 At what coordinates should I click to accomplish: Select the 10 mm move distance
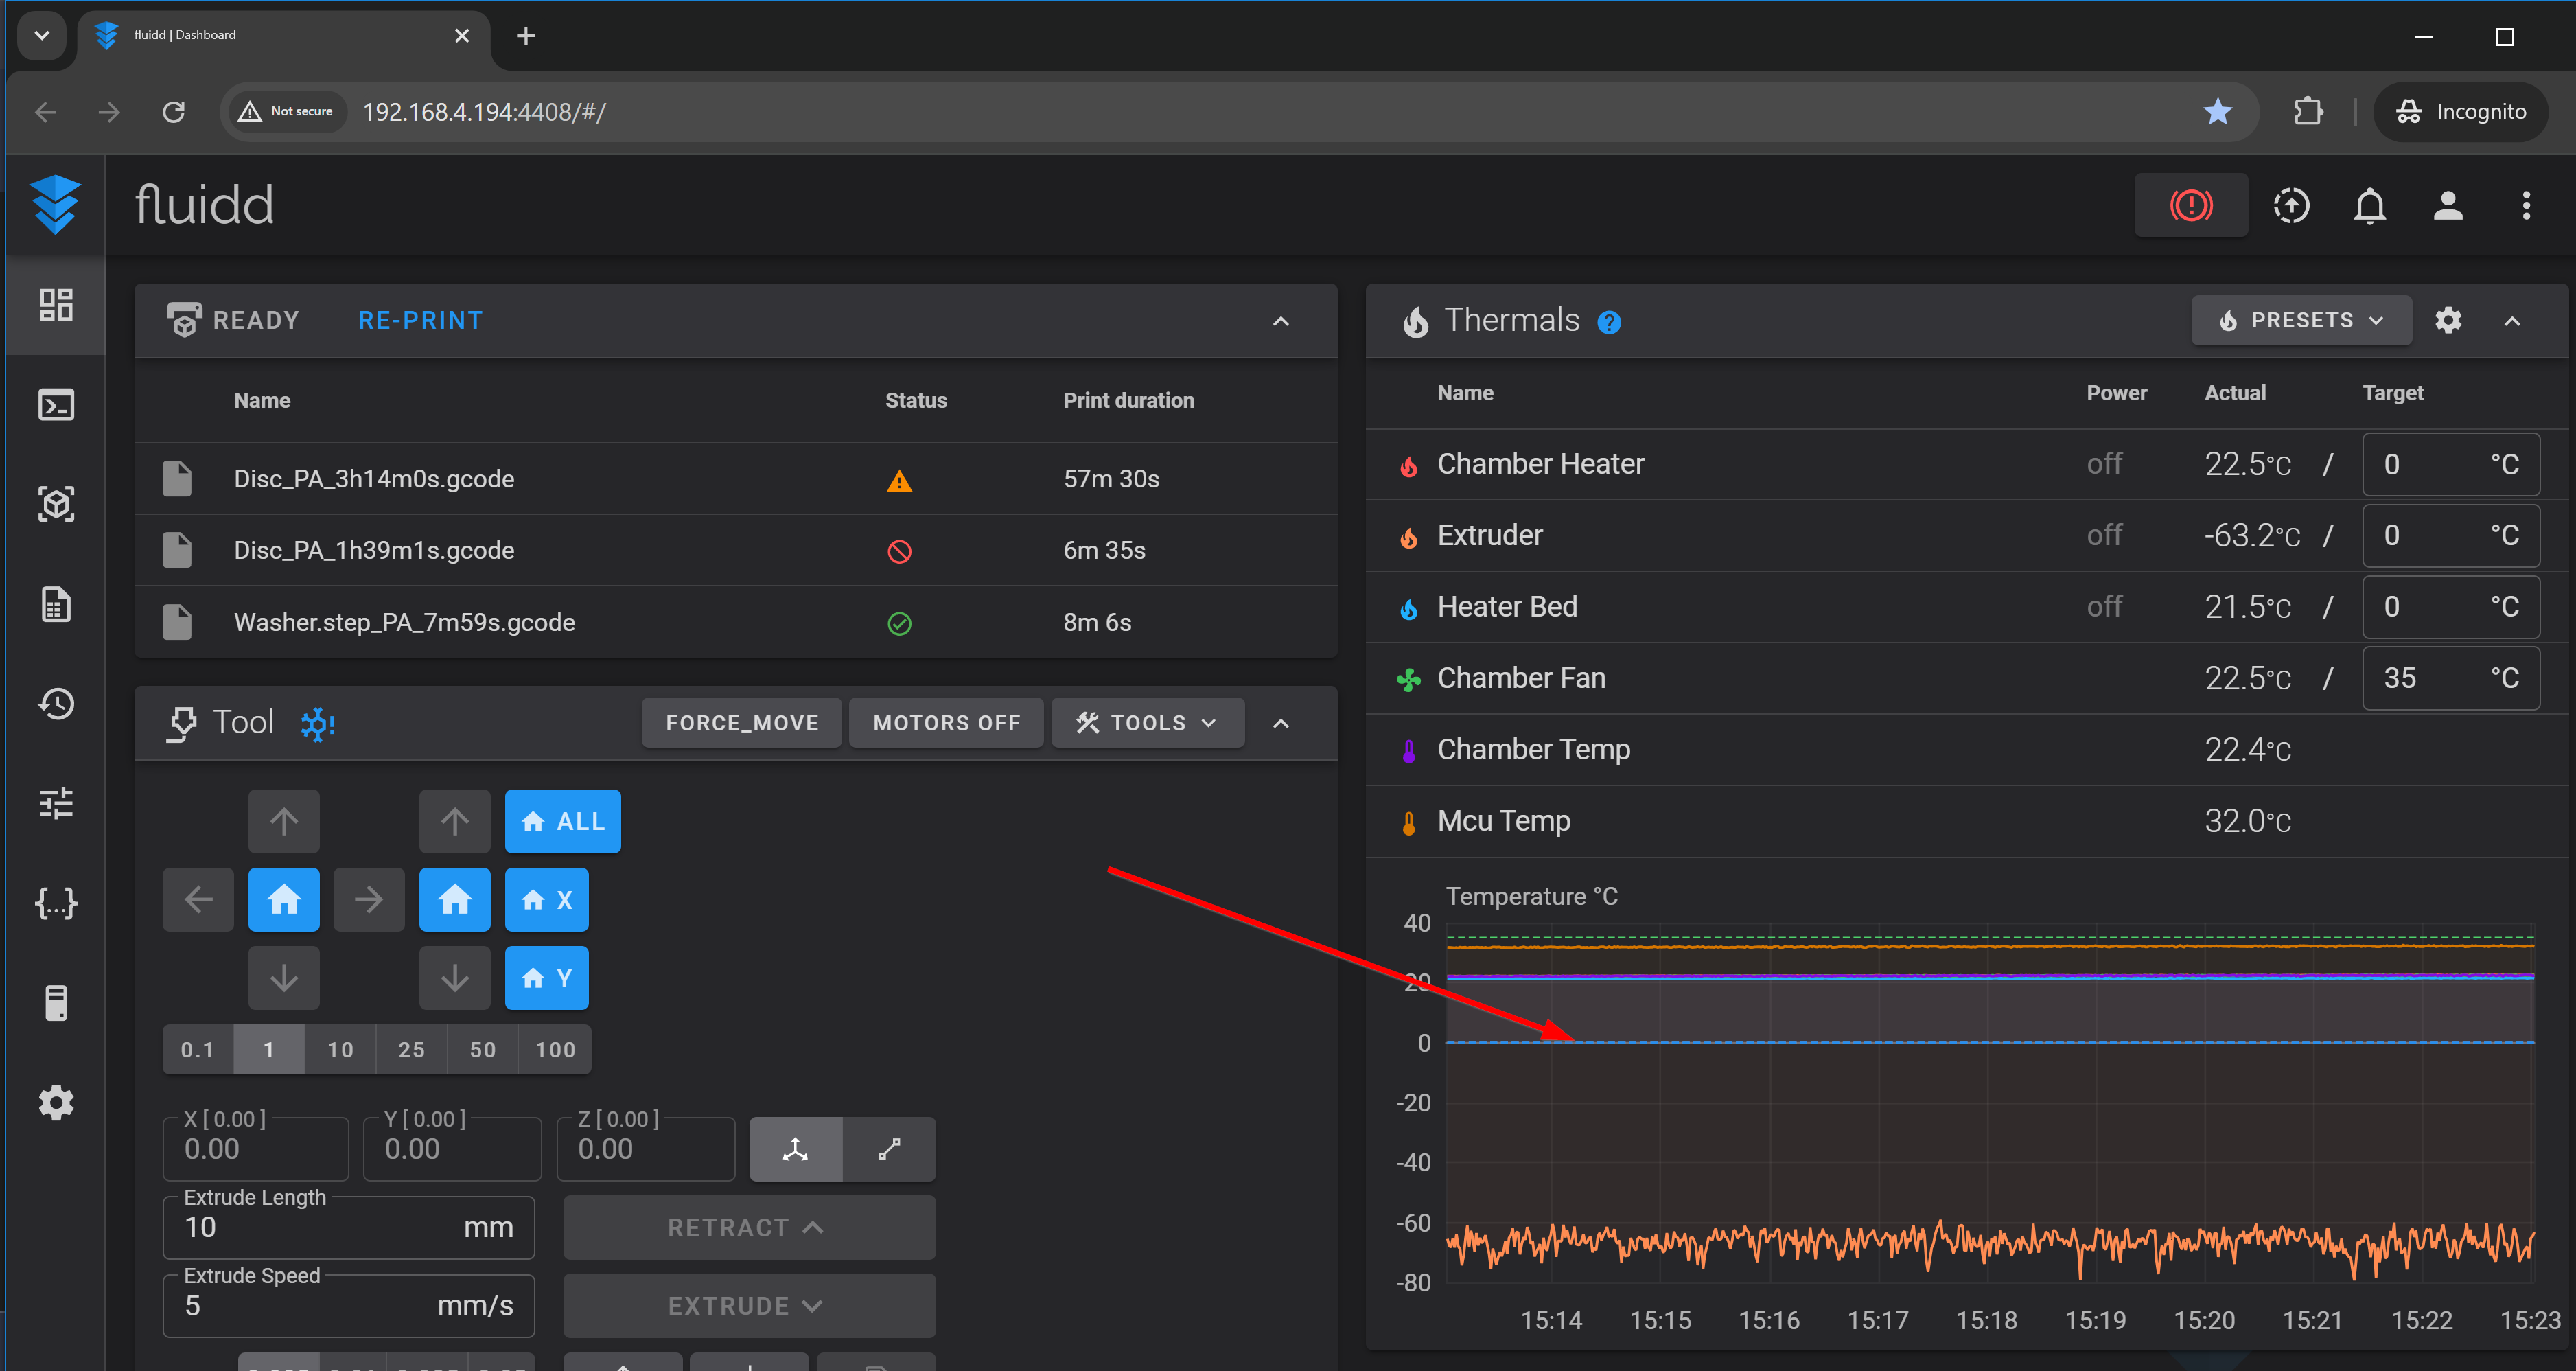pos(340,1050)
